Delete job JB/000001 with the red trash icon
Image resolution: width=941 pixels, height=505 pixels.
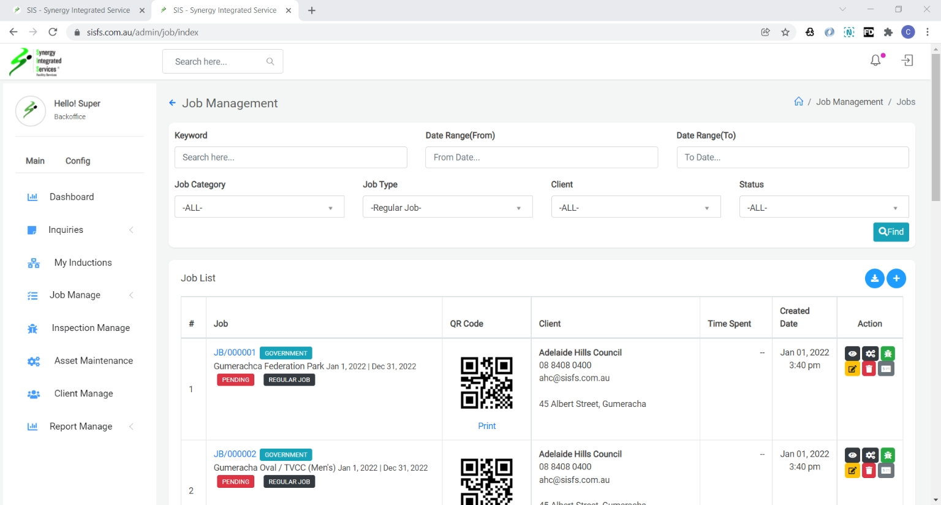(869, 369)
